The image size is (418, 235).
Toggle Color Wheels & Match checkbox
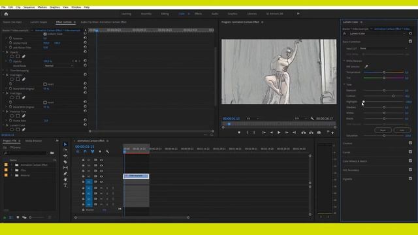[410, 161]
